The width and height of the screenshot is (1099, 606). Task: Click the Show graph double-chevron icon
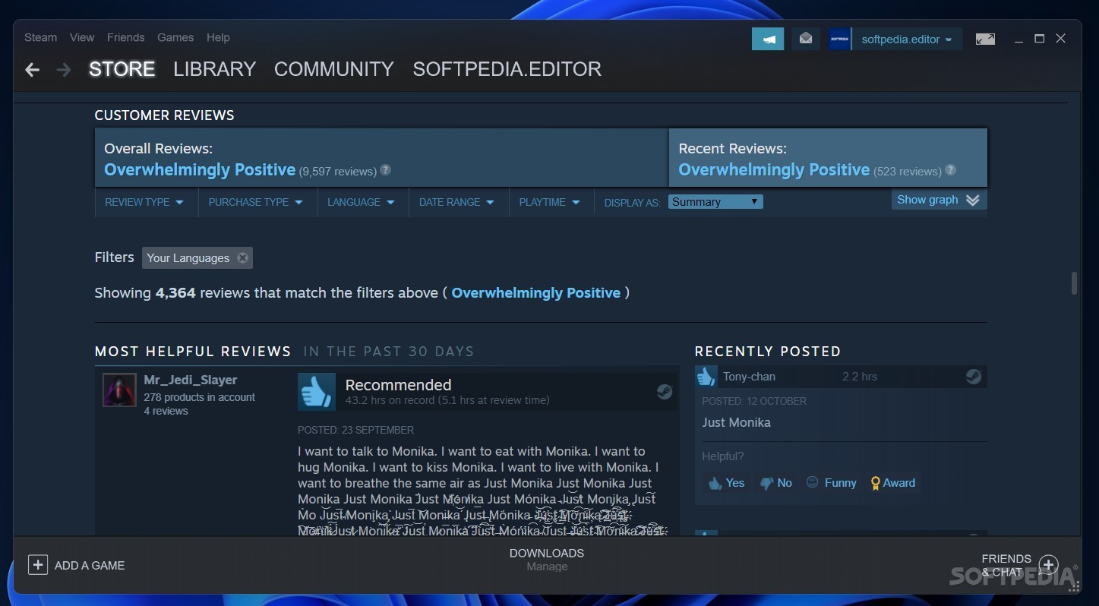pos(973,200)
